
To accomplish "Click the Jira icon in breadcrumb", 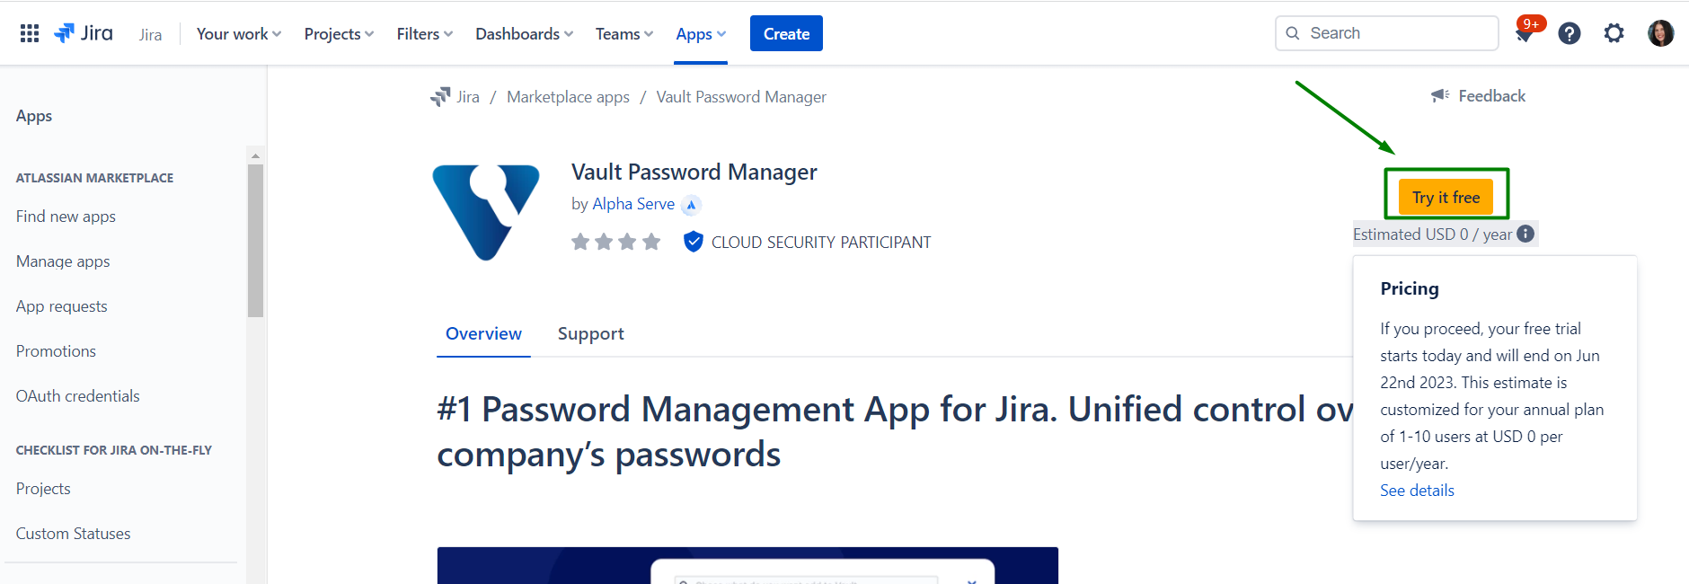I will click(x=440, y=96).
